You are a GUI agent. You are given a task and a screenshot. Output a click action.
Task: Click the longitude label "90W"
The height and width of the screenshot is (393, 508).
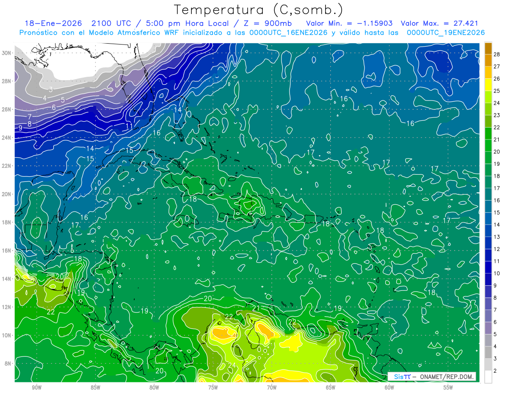(x=36, y=388)
